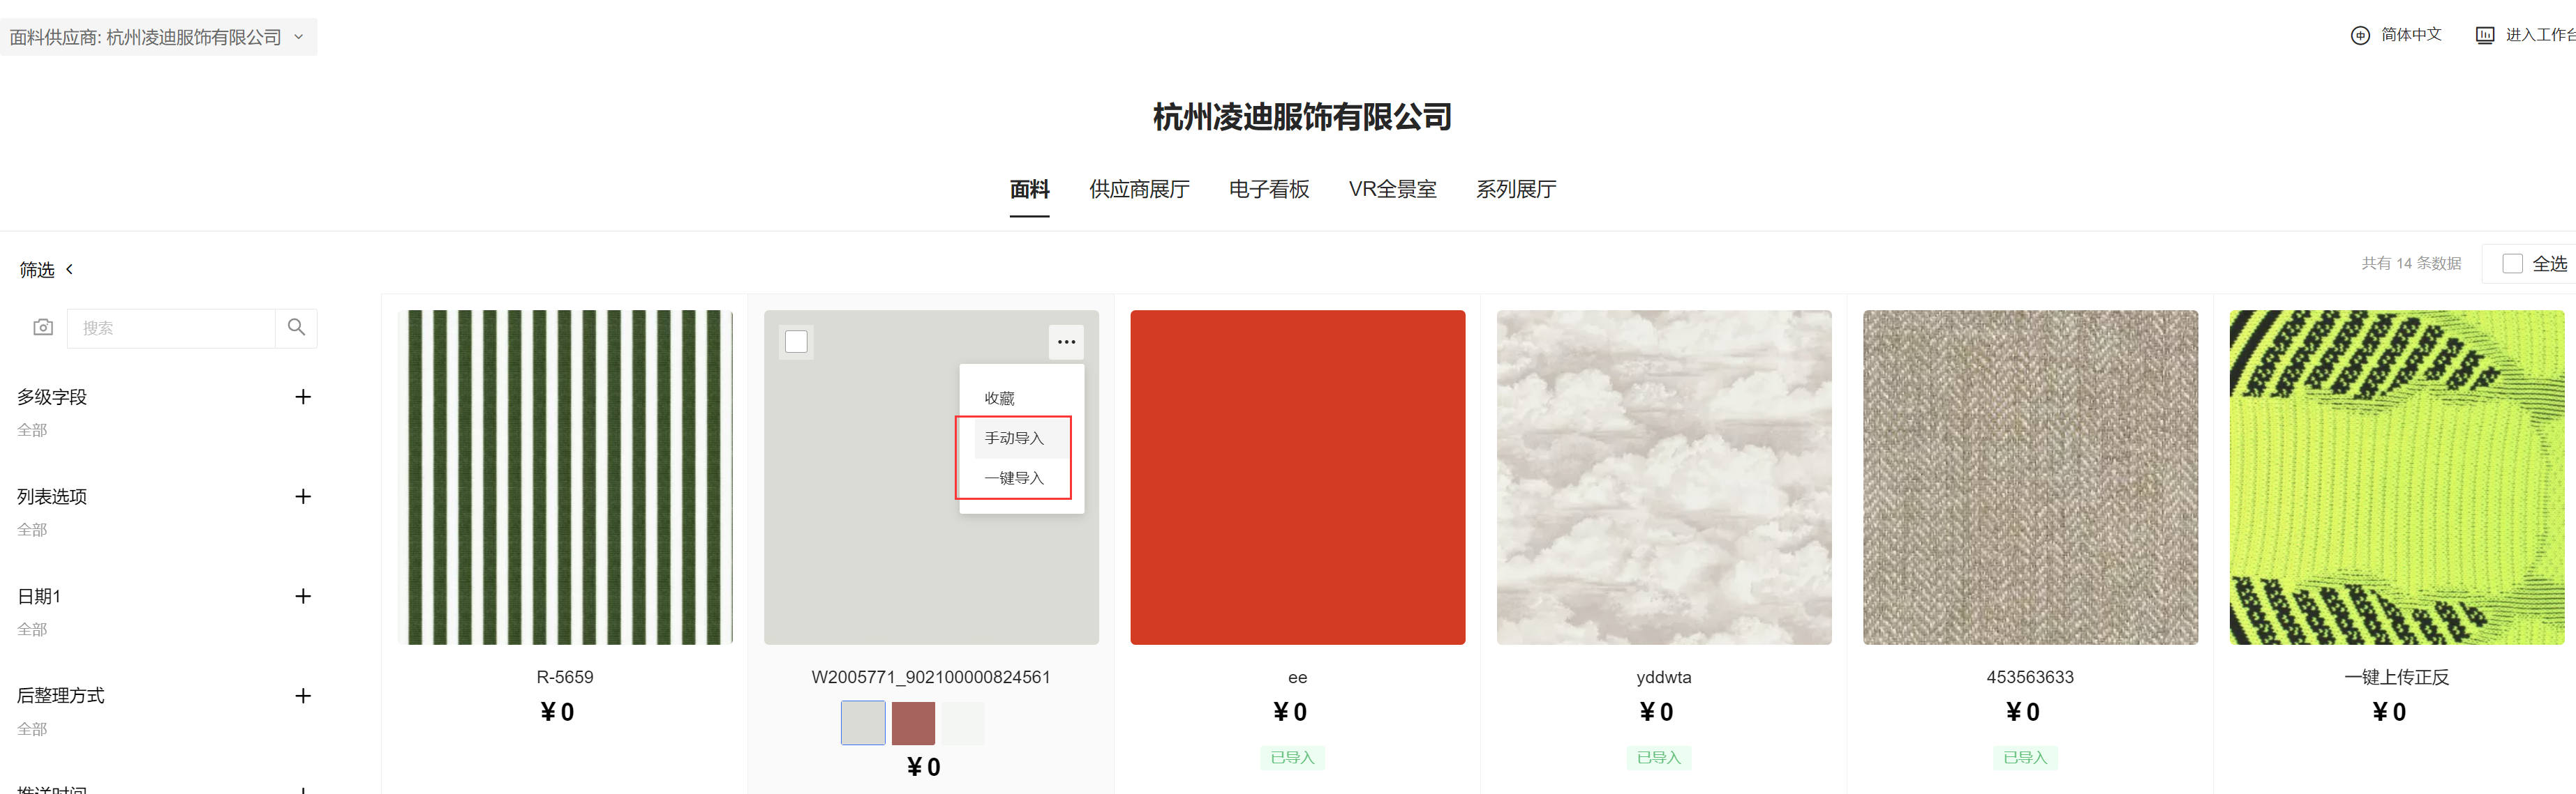2576x794 pixels.
Task: Open the three-dots menu on fabric card
Action: point(1066,342)
